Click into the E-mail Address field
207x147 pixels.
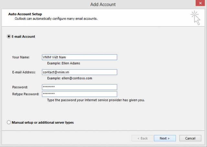click(80, 72)
